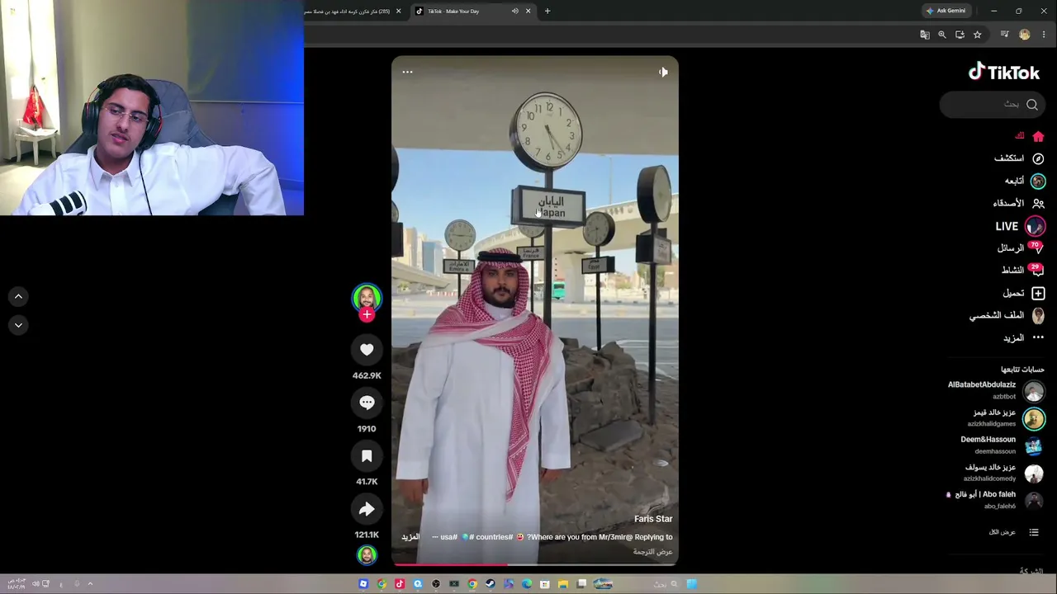Open the comments showing 1910
This screenshot has height=594, width=1057.
click(367, 403)
